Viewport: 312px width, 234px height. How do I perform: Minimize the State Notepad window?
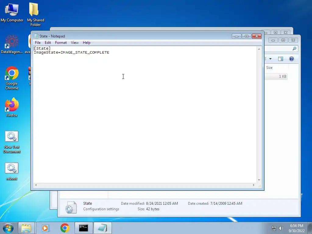pyautogui.click(x=236, y=36)
